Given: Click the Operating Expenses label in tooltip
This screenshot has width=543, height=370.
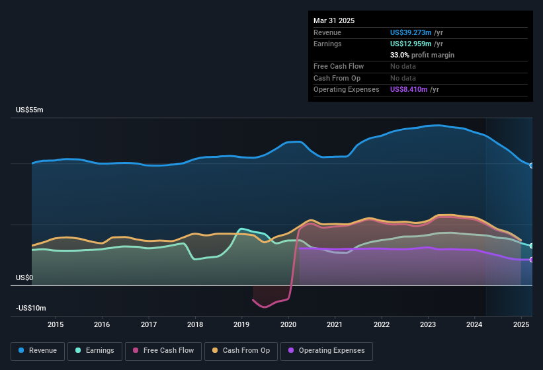Looking at the screenshot, I should point(347,89).
